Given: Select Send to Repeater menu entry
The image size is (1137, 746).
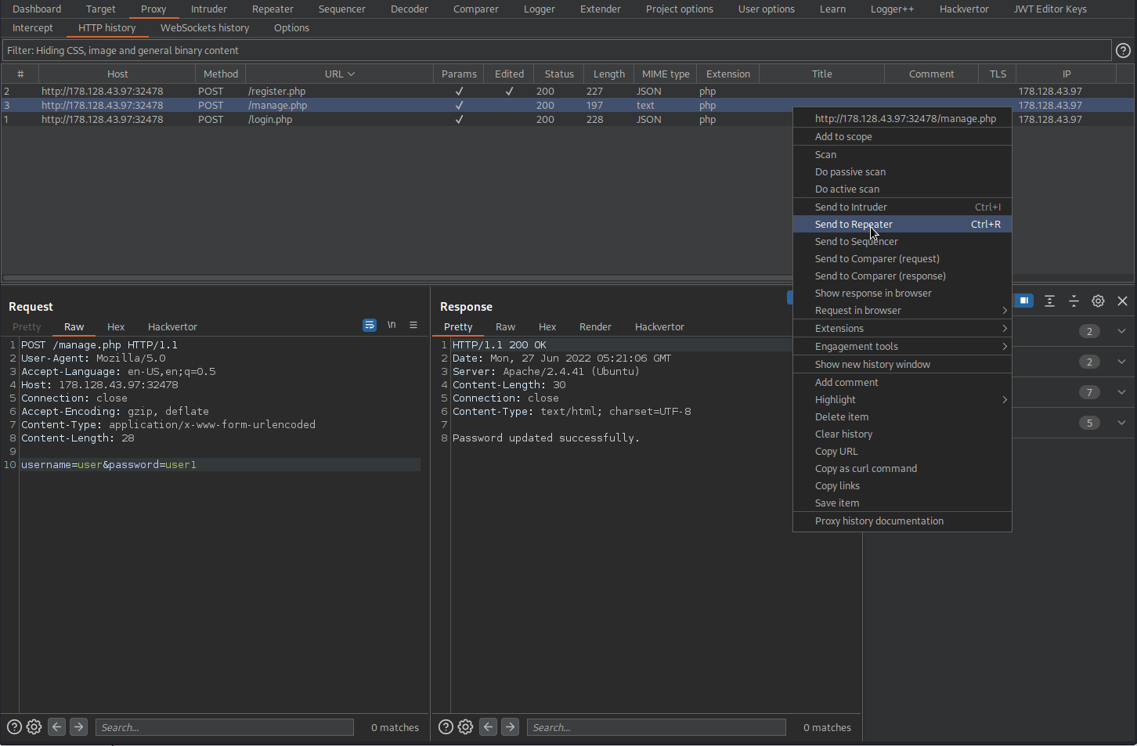Looking at the screenshot, I should pos(902,225).
